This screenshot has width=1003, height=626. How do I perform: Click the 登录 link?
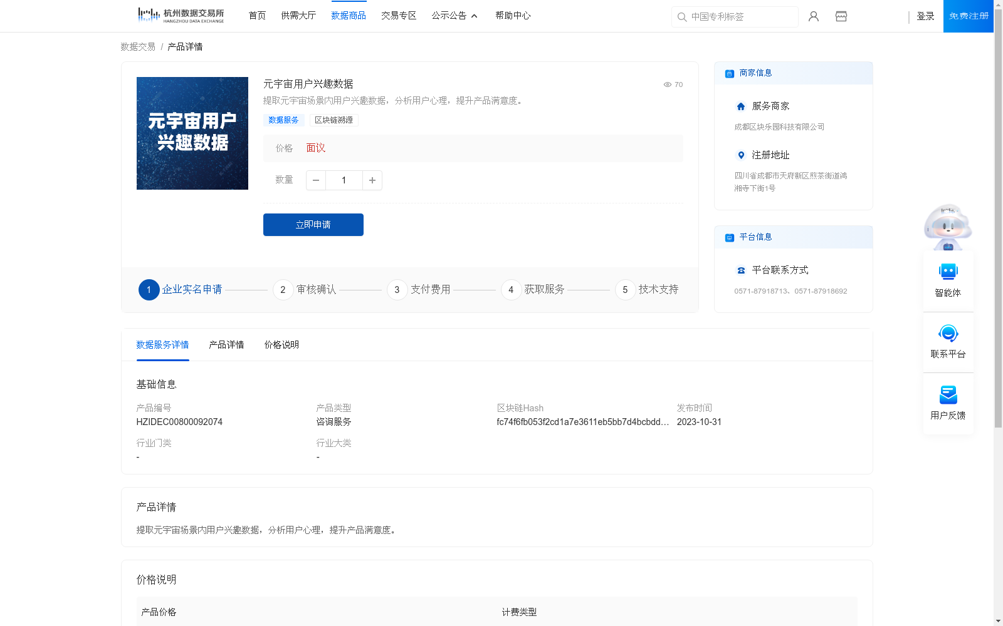coord(925,16)
